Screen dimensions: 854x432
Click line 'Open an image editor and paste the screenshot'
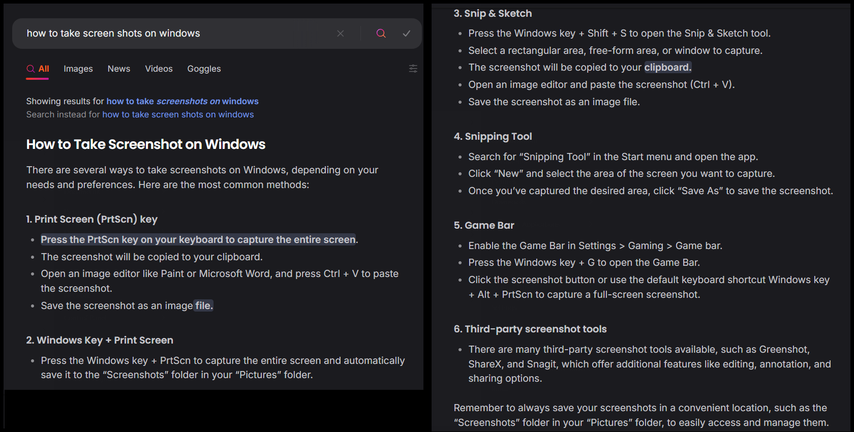point(601,84)
